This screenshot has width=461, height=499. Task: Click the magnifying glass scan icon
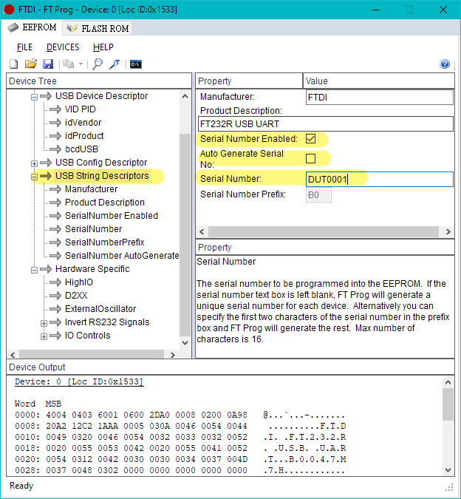click(98, 64)
